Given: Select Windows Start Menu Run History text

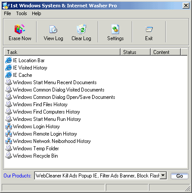Looking at the screenshot, I should 47,119.
